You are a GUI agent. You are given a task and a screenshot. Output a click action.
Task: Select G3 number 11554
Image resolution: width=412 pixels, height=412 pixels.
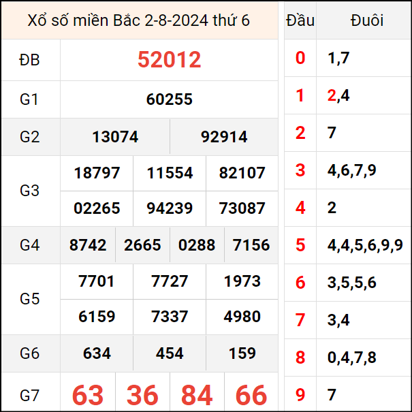point(170,173)
